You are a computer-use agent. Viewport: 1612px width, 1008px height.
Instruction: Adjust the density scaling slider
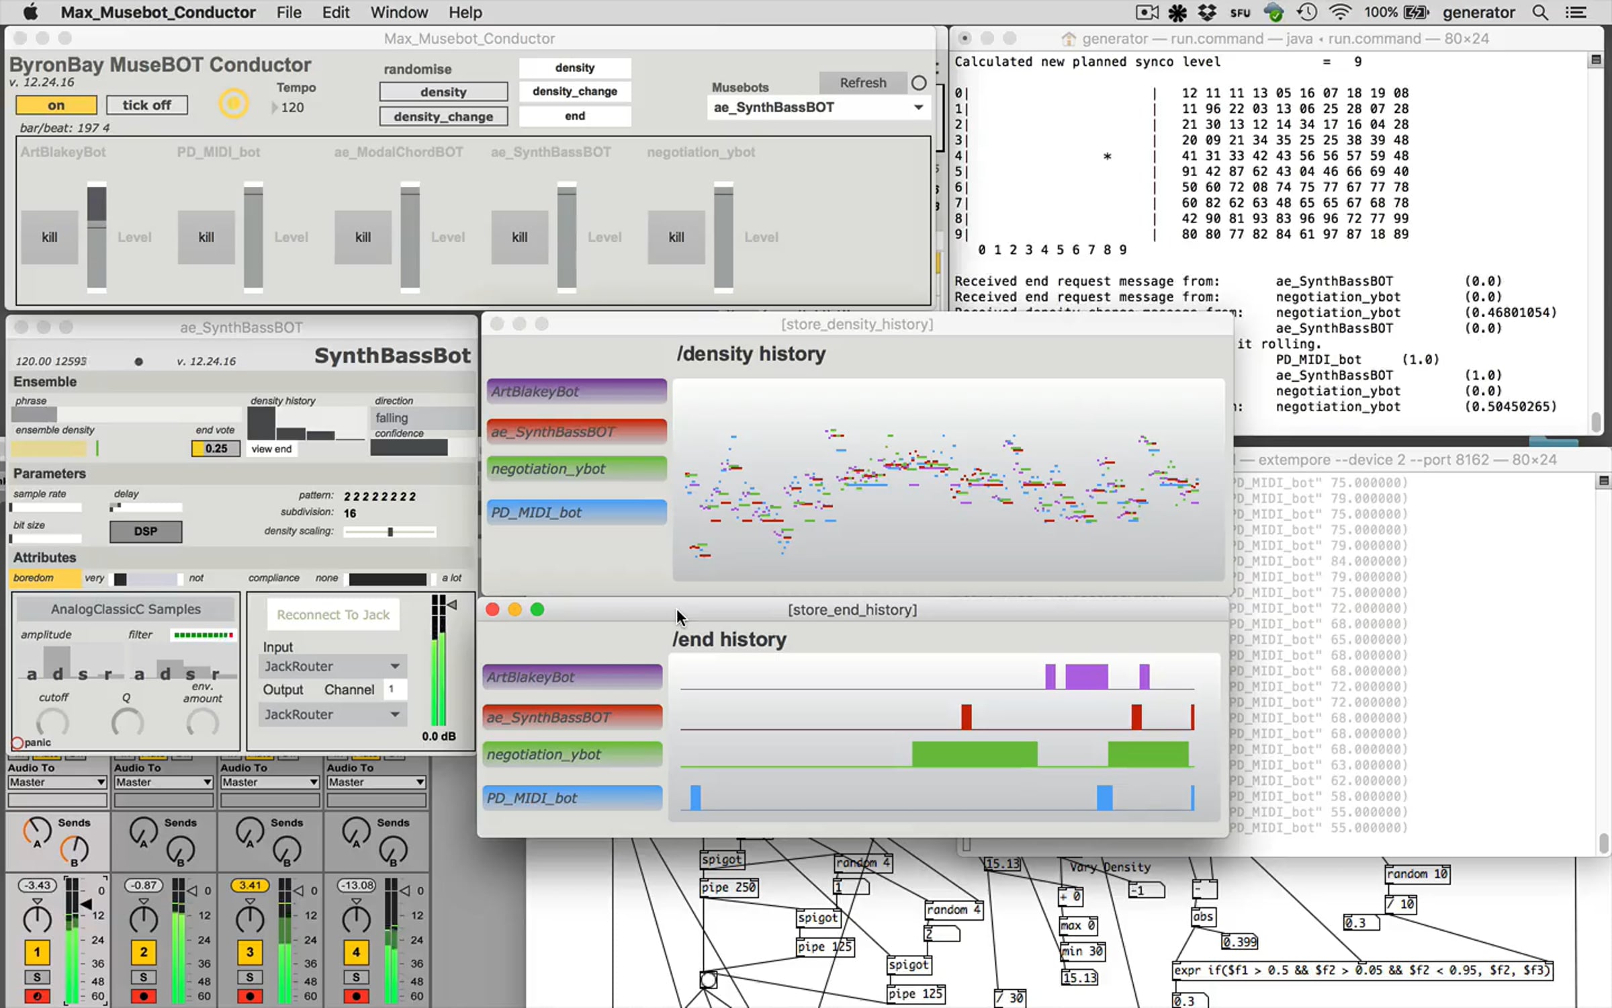(x=390, y=532)
